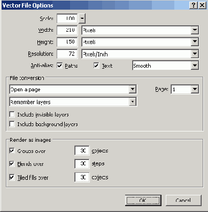This screenshot has width=208, height=212.
Task: Expand the Height units dropdown
Action: [x=195, y=42]
